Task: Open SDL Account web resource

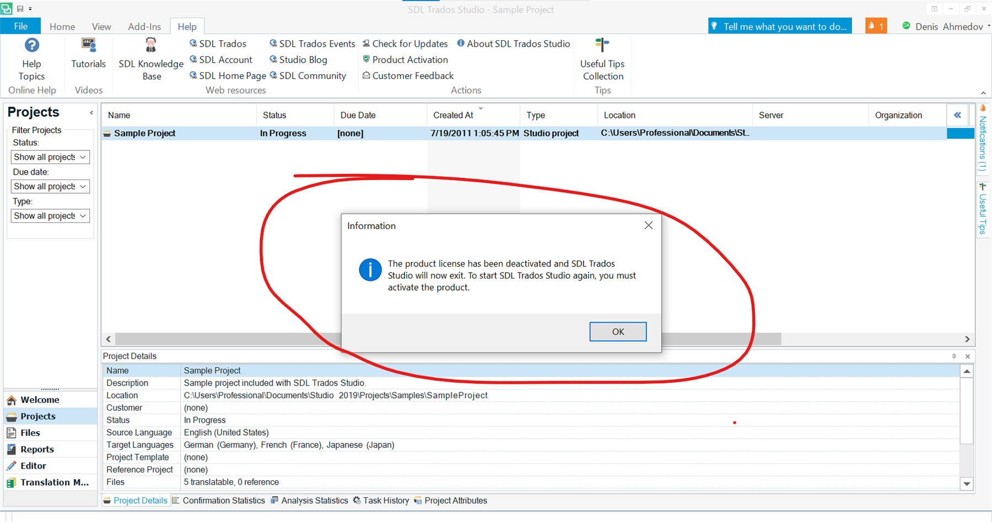Action: point(220,59)
